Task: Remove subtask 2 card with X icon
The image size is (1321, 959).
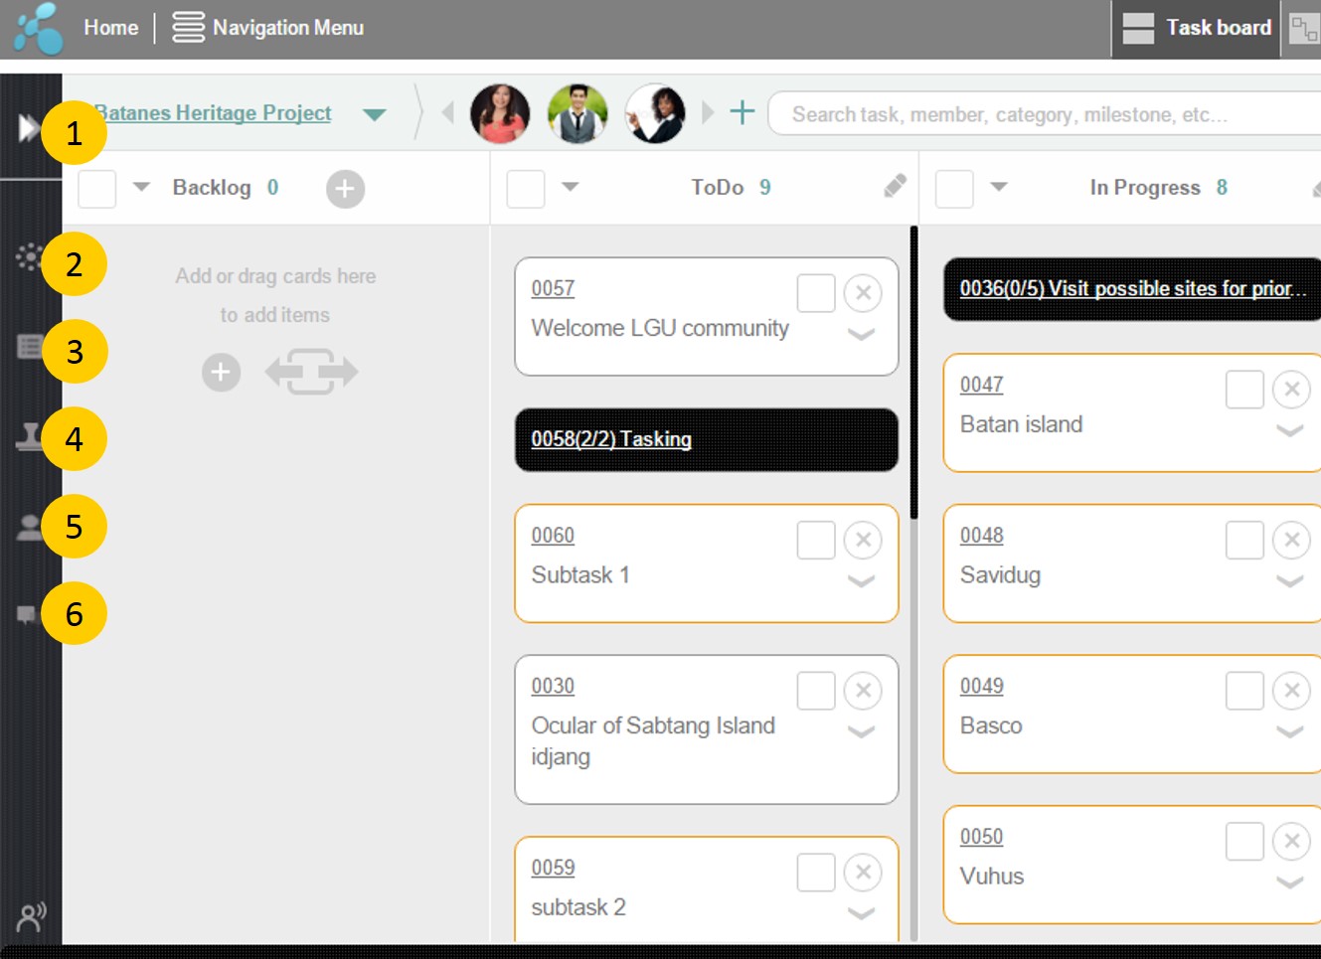Action: pyautogui.click(x=863, y=873)
